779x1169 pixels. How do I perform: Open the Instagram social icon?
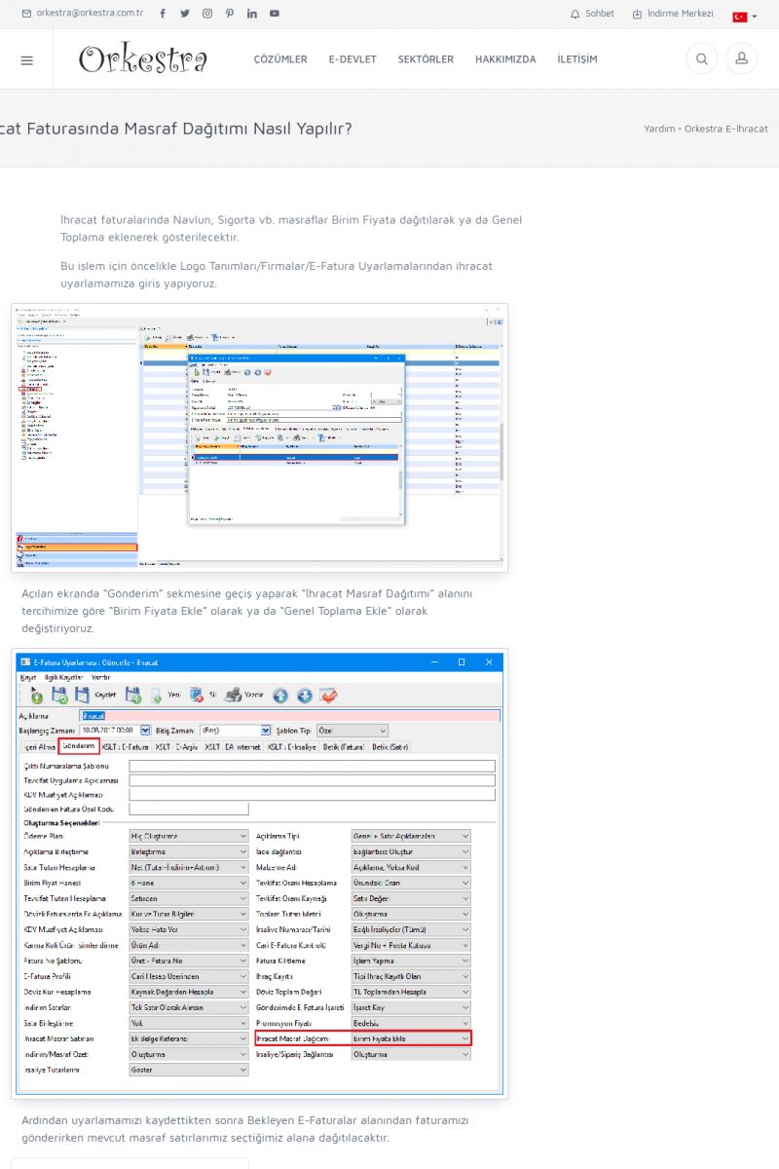tap(207, 14)
